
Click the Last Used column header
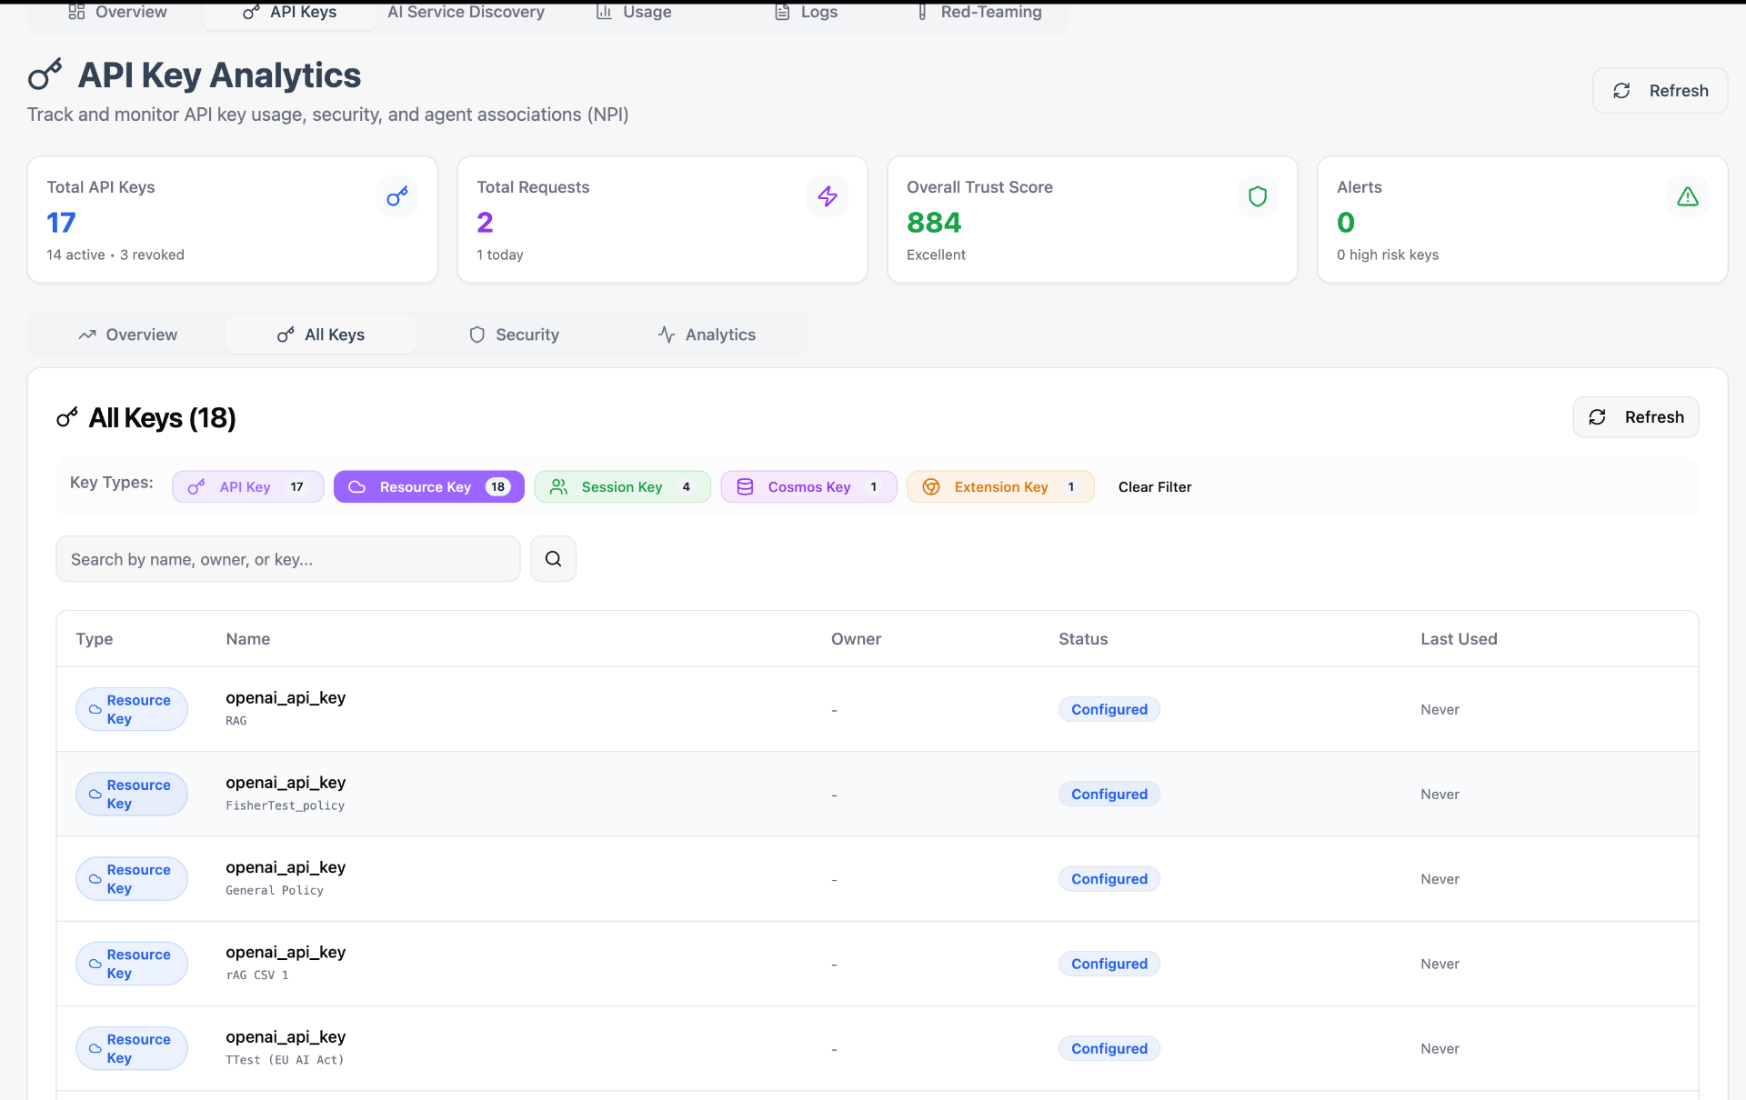(x=1459, y=639)
